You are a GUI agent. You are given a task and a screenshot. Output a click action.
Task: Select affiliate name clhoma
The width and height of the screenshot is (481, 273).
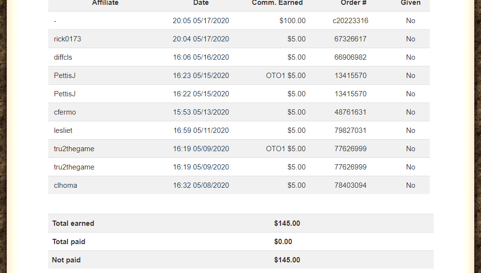point(66,185)
